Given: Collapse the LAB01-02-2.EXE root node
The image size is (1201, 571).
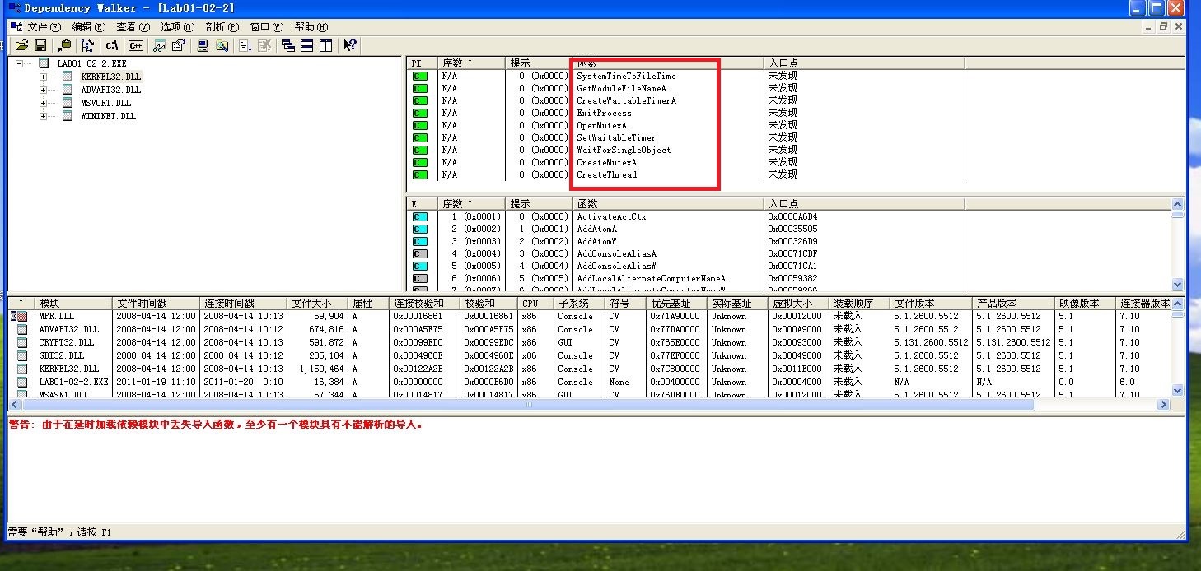Looking at the screenshot, I should pyautogui.click(x=20, y=63).
